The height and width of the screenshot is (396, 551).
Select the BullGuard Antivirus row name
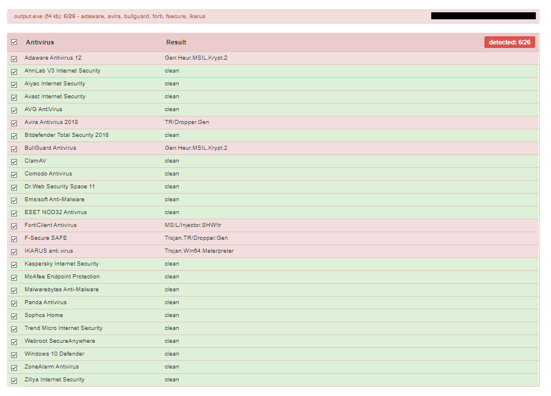click(50, 148)
